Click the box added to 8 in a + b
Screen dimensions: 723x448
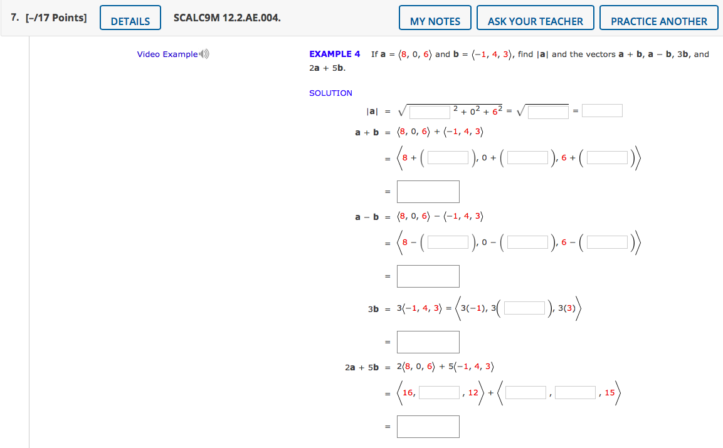(449, 157)
